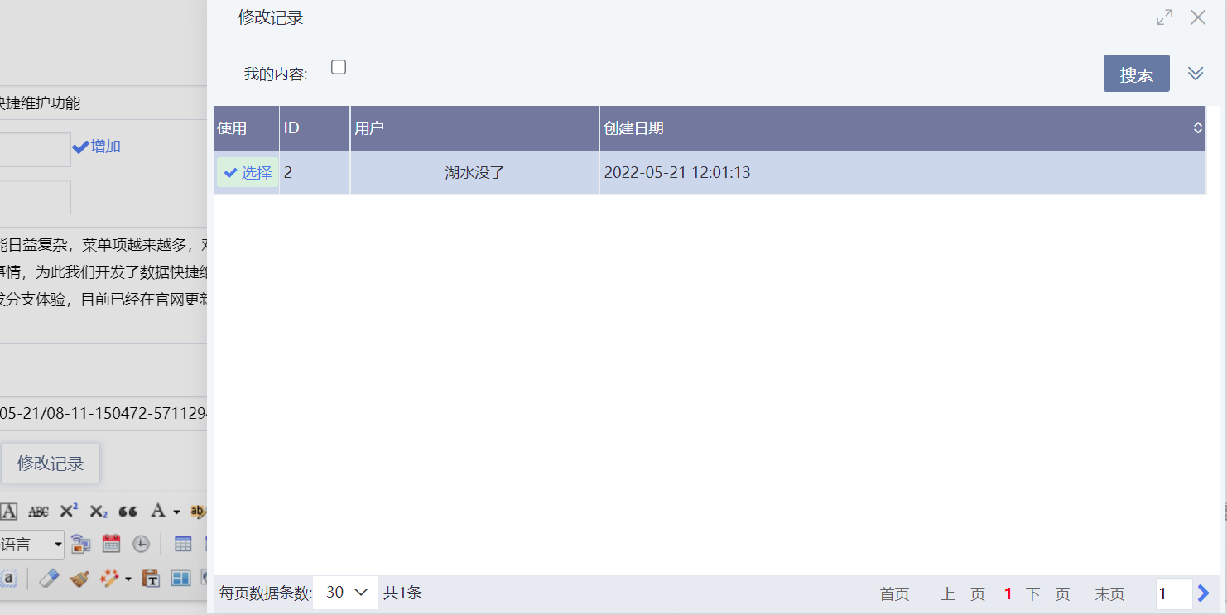Click the clock time icon
Viewport: 1227px width, 615px height.
[142, 544]
